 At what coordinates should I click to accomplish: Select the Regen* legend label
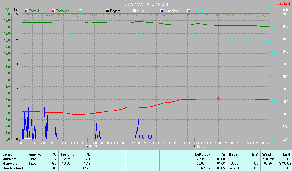115,11
